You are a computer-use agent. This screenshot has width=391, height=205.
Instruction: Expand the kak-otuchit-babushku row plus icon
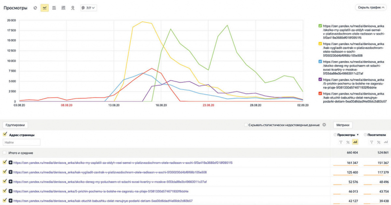click(x=10, y=201)
